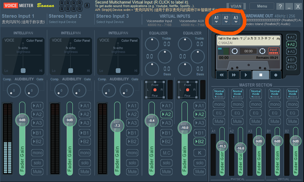The height and width of the screenshot is (182, 304).
Task: Click Stereo Input 1 fader knob at 0dB
Action: [x=22, y=120]
